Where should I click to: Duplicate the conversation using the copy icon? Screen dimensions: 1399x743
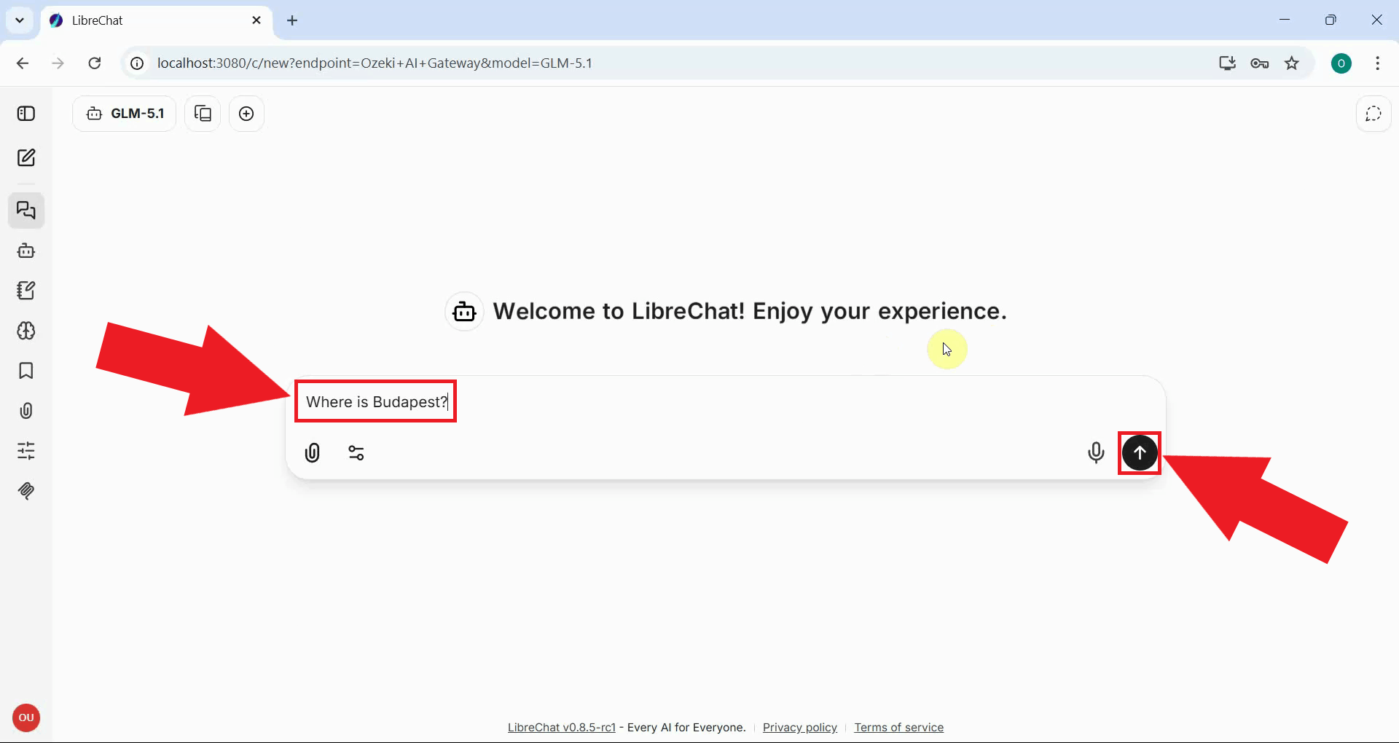(x=202, y=114)
